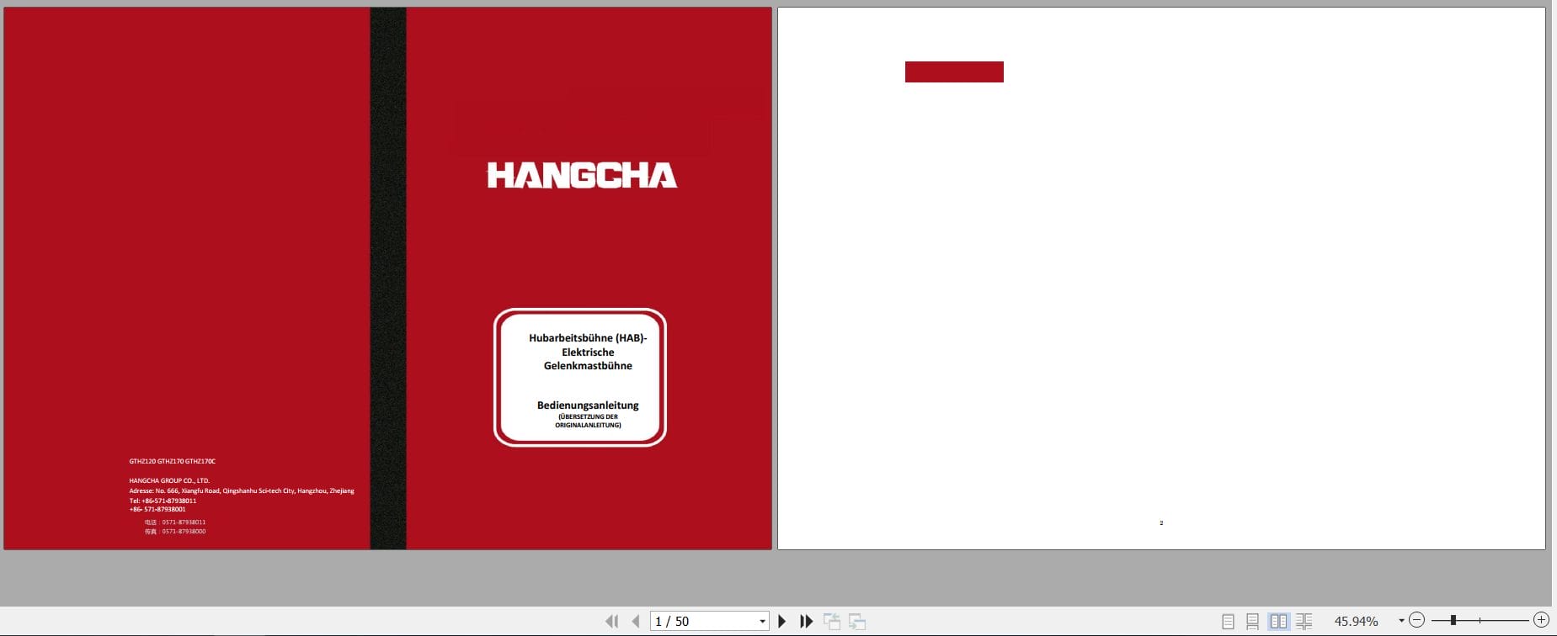Viewport: 1557px width, 636px height.
Task: Toggle two-page facing view
Action: [1278, 621]
